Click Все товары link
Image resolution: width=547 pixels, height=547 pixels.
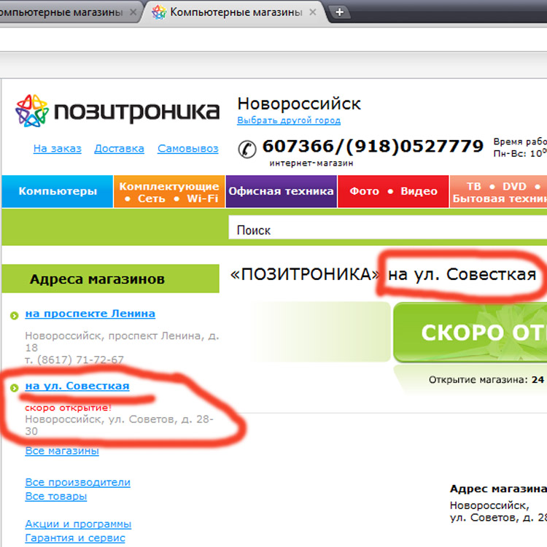56,496
